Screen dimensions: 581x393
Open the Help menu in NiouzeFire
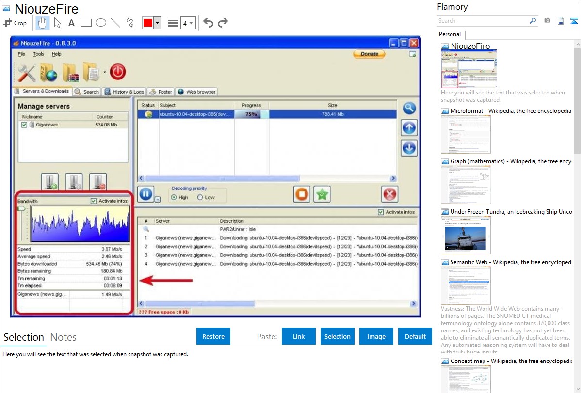coord(56,54)
